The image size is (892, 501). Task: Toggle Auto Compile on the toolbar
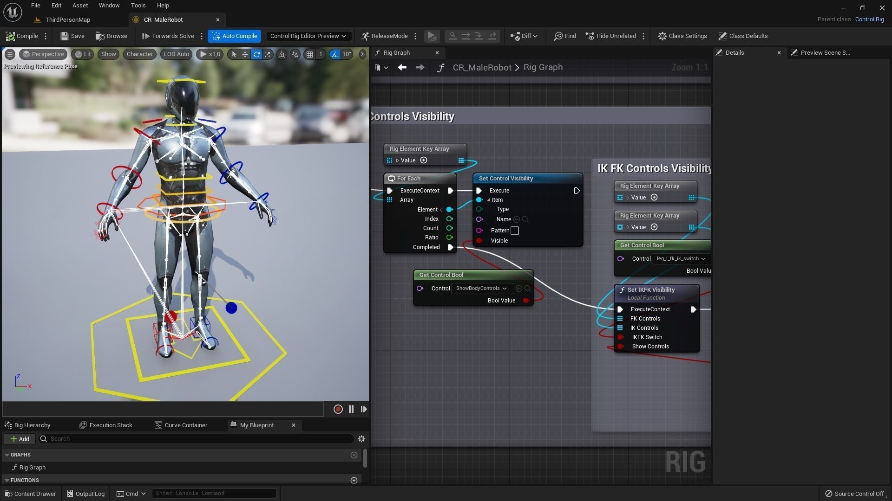point(235,36)
